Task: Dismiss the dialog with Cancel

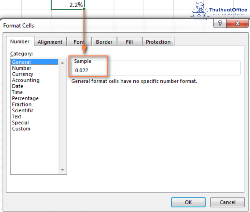Action: 227,202
